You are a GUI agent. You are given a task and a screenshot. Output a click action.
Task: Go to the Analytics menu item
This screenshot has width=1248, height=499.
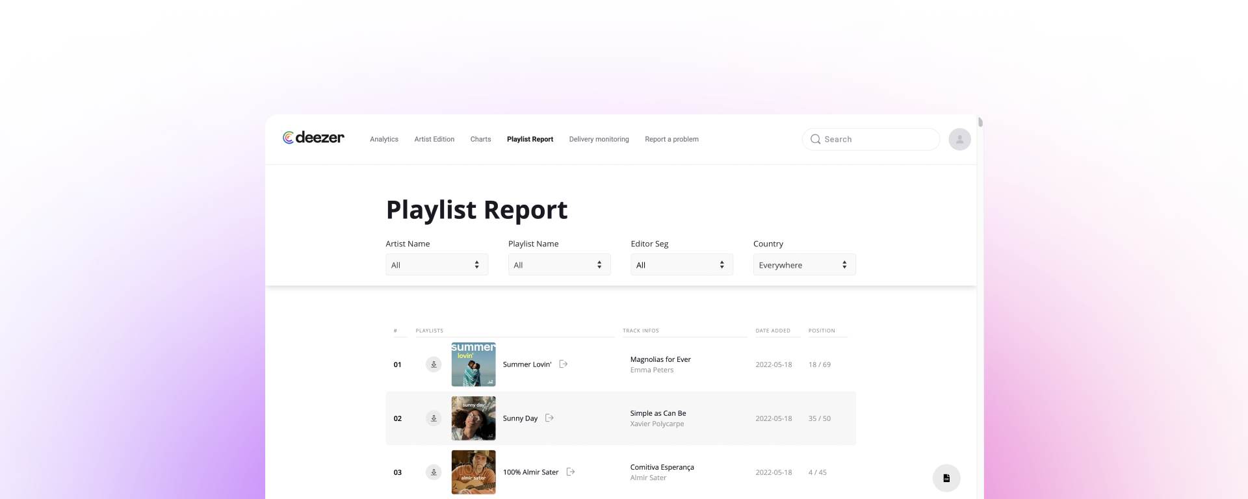[384, 139]
